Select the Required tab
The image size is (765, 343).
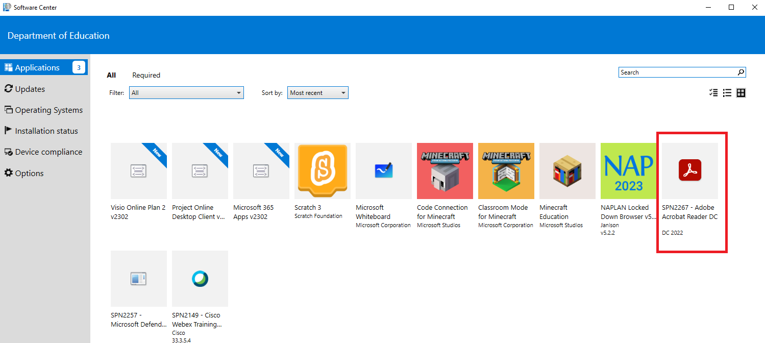pos(146,75)
